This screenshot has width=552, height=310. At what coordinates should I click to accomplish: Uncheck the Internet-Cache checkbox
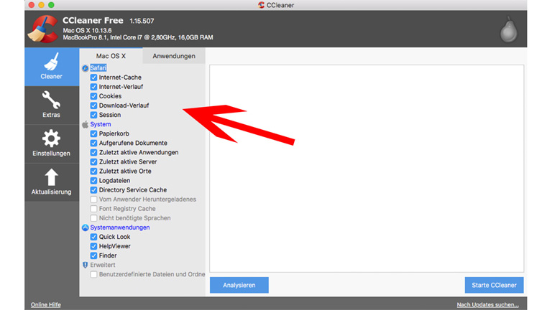coord(93,77)
